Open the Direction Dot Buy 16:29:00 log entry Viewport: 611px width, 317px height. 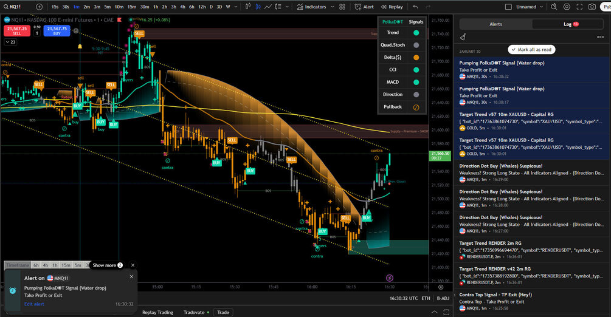(532, 172)
